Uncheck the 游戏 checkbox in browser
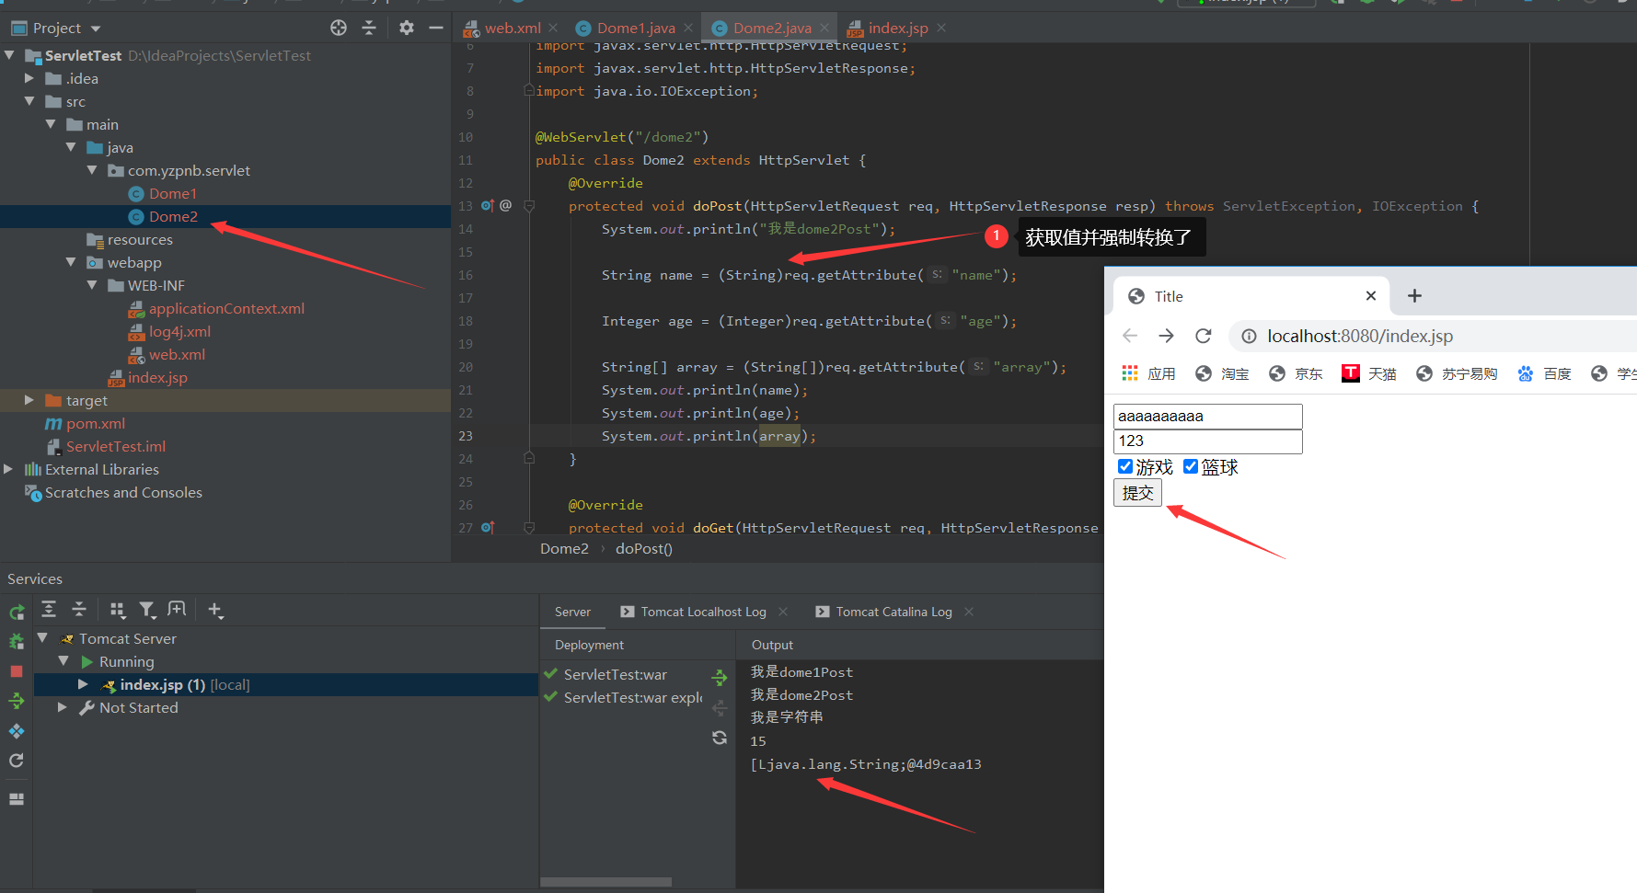 pyautogui.click(x=1124, y=466)
